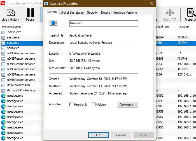This screenshot has width=196, height=141.
Task: Toggle the Read-only attribute checkbox
Action: point(71,104)
